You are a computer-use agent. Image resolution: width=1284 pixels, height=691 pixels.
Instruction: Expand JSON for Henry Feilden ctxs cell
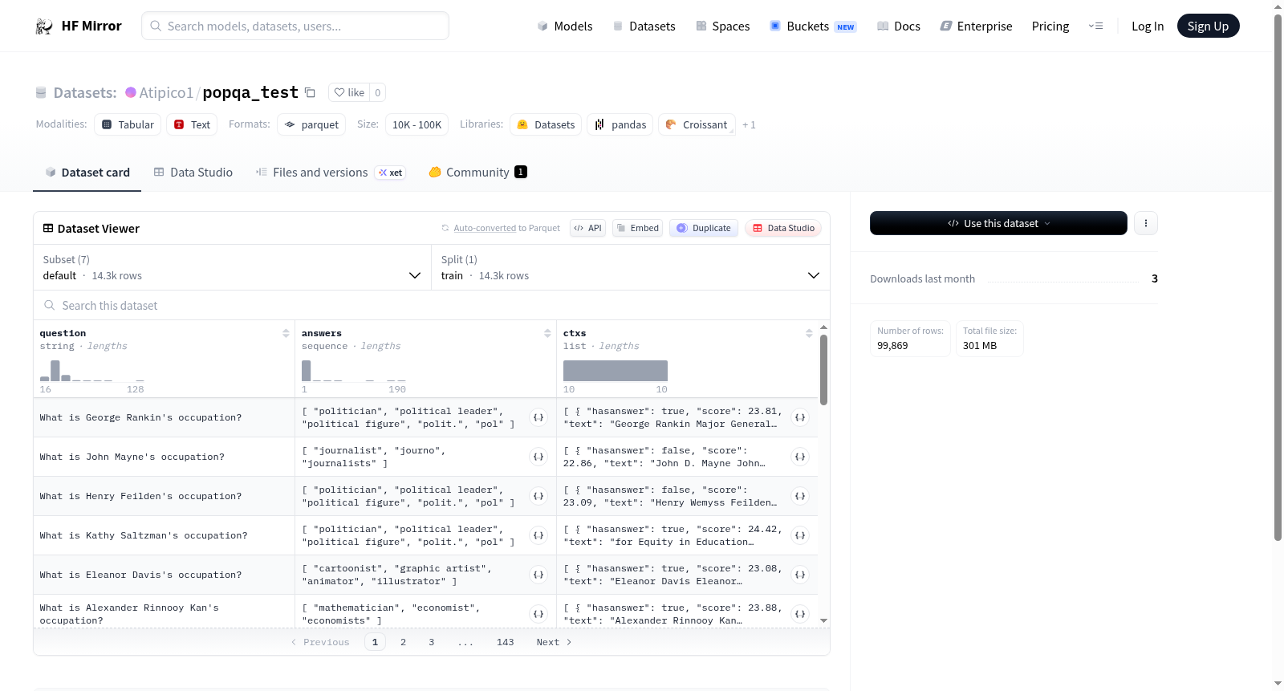pos(800,496)
